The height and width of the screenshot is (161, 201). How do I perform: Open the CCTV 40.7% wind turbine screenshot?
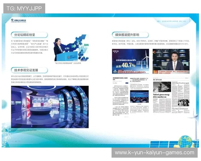coord(131,61)
